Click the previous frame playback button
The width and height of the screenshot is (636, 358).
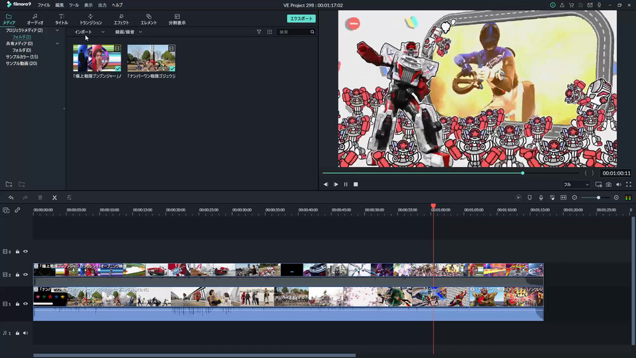point(326,184)
